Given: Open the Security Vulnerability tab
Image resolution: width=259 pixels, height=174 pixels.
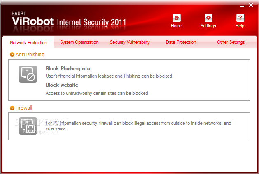Looking at the screenshot, I should 130,42.
